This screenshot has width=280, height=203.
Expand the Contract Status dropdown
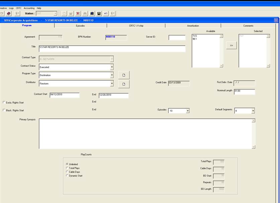[x=112, y=67]
